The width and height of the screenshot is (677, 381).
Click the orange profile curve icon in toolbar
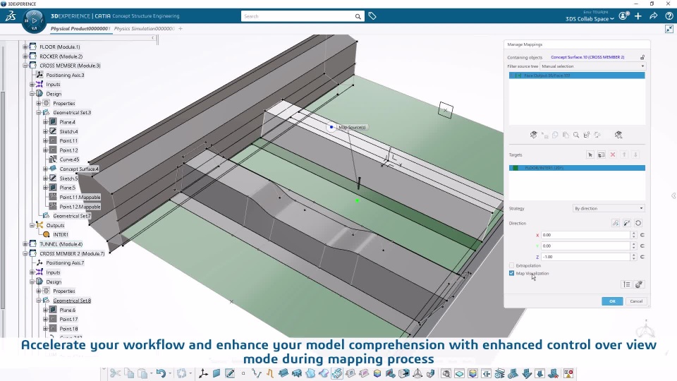tap(270, 374)
